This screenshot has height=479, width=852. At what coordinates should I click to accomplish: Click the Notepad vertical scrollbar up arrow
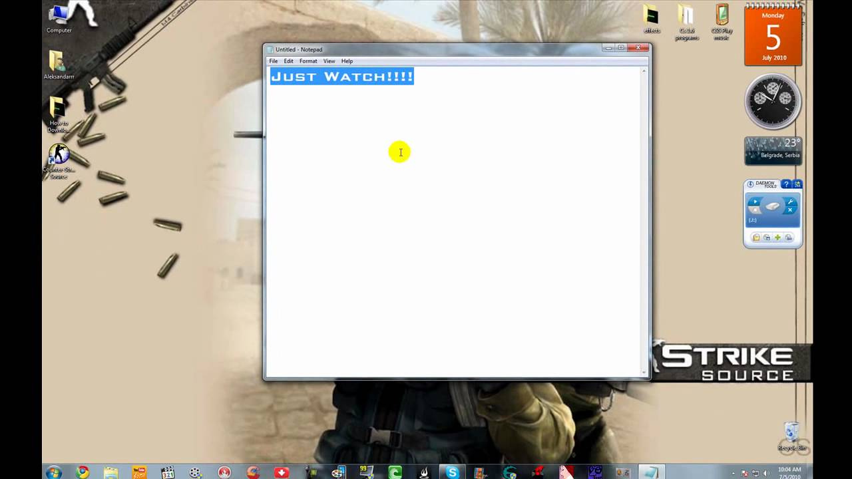(x=644, y=71)
